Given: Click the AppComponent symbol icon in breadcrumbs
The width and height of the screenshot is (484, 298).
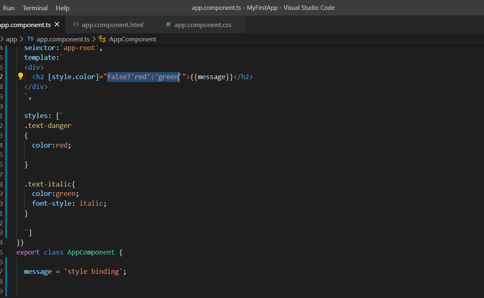Looking at the screenshot, I should click(x=102, y=39).
